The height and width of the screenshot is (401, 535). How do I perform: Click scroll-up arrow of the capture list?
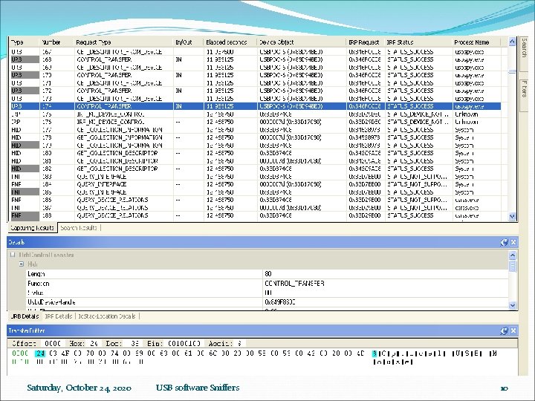(512, 42)
